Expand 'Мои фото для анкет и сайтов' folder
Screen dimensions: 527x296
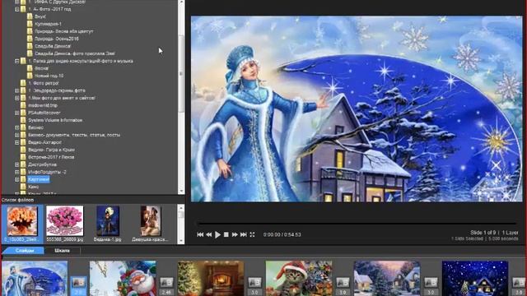coord(16,98)
